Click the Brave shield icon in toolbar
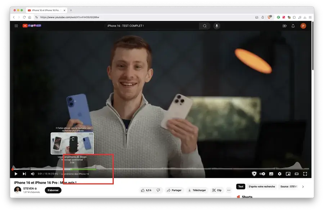Image resolution: width=324 pixels, height=211 pixels. point(269,17)
